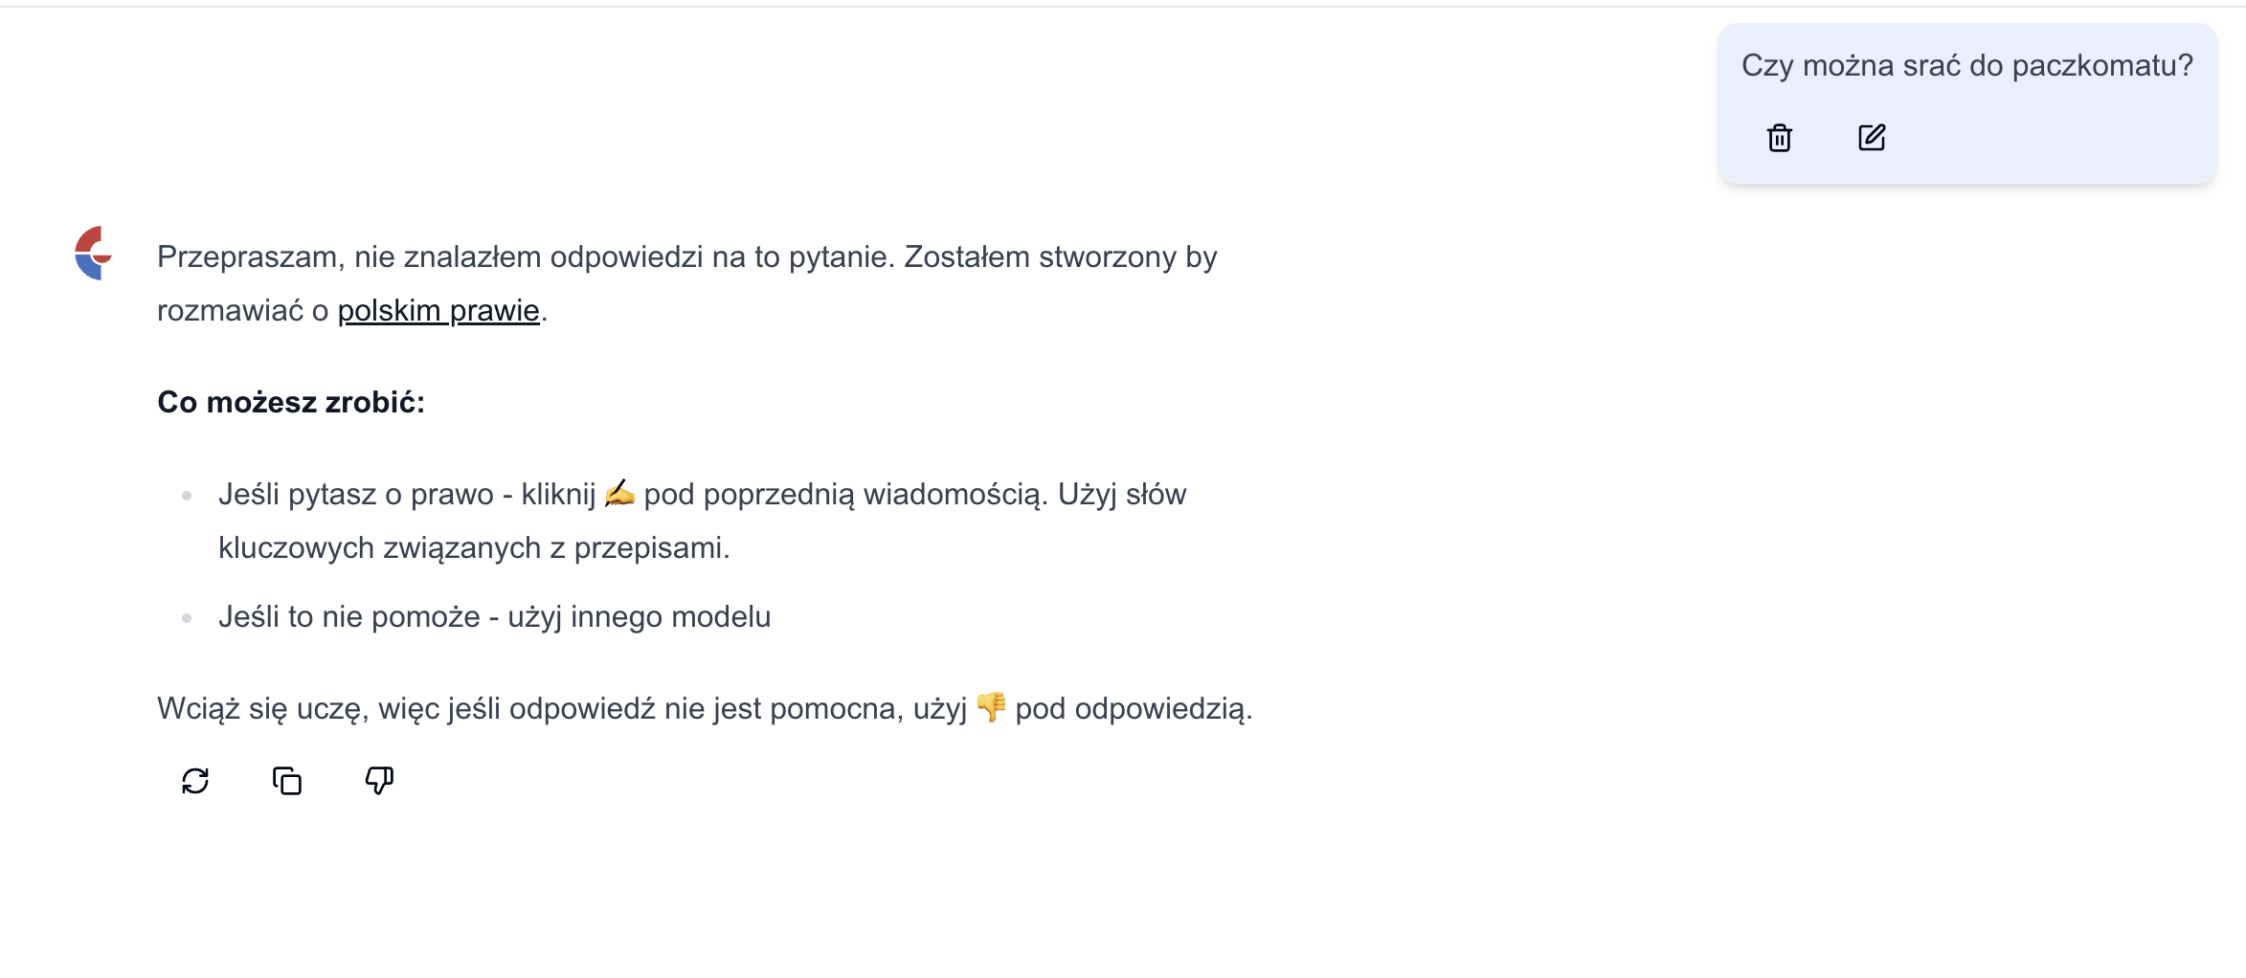Click empty space inside the blue user message bubble

point(2058,138)
